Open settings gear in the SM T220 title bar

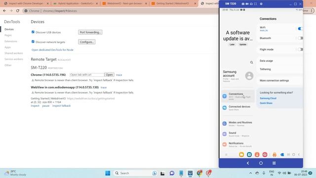(261, 4)
